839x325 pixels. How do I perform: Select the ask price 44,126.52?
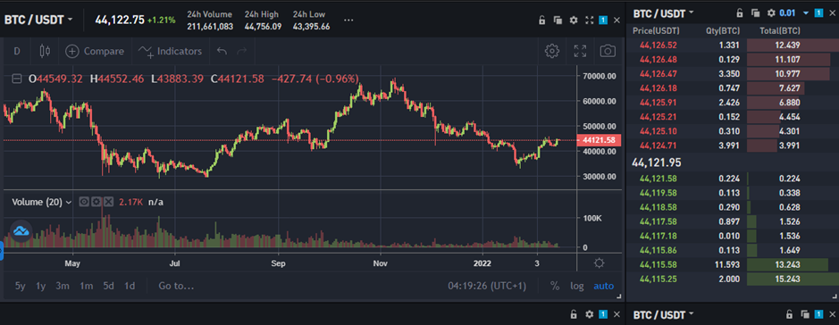(659, 45)
